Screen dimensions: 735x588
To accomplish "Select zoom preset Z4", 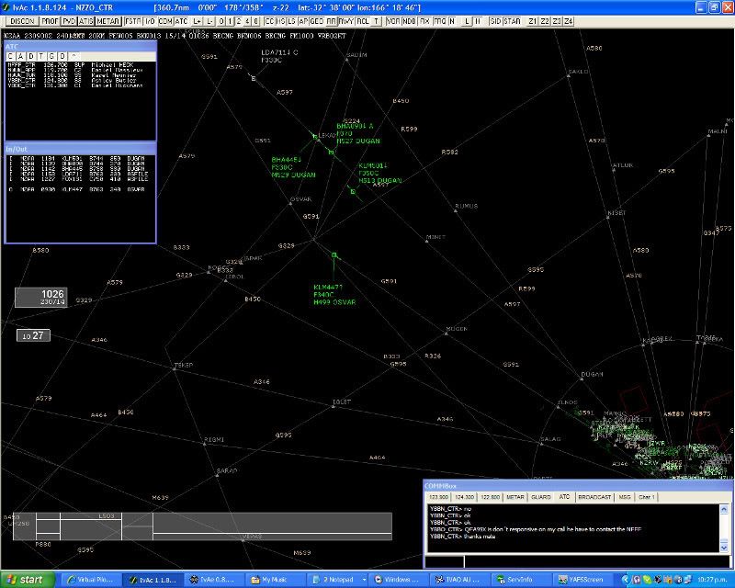I will click(568, 20).
